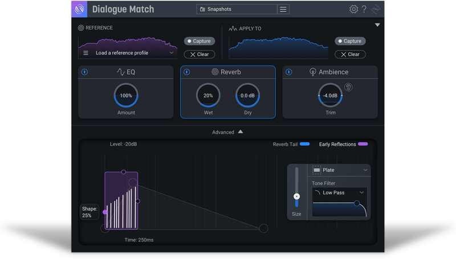Click the Size slider handle
456x259 pixels.
(x=296, y=196)
